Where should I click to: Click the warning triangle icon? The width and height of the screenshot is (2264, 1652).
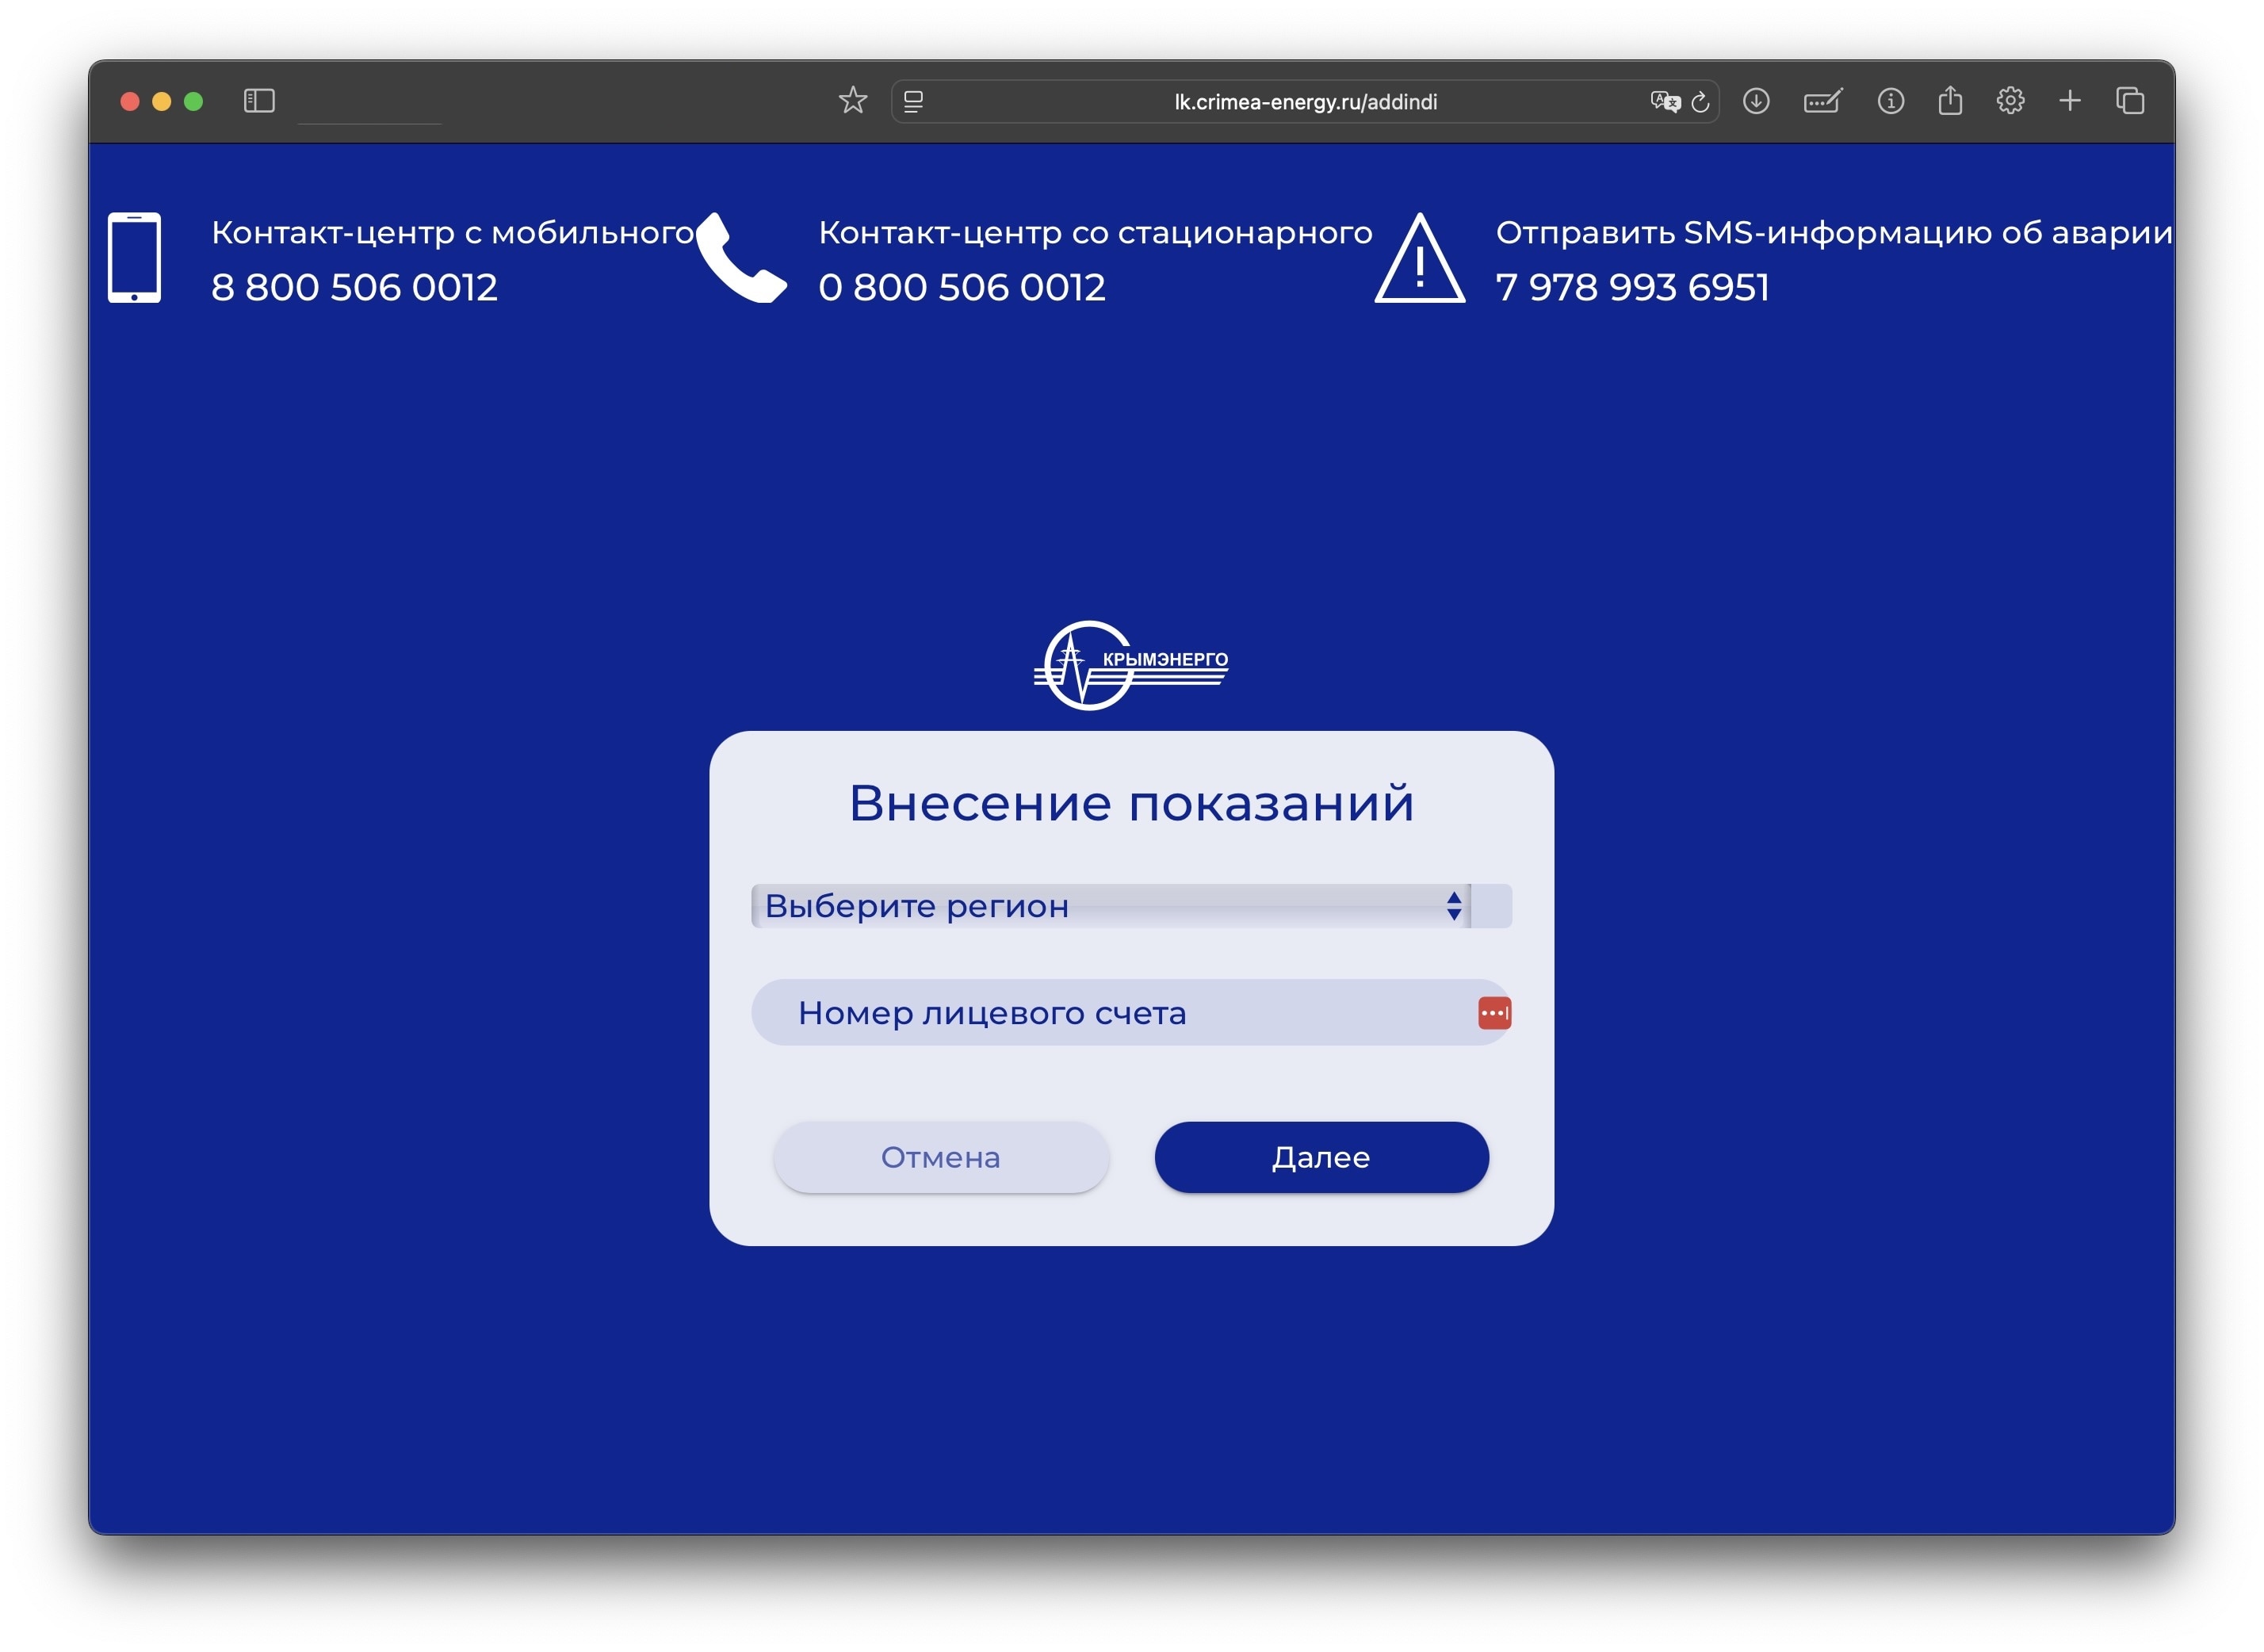1420,257
